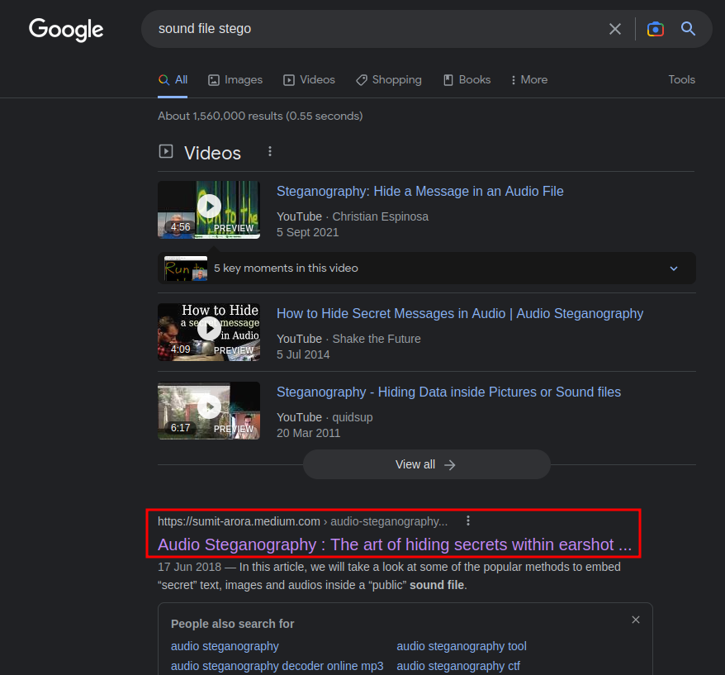Click the Tools button
This screenshot has width=725, height=675.
[681, 79]
